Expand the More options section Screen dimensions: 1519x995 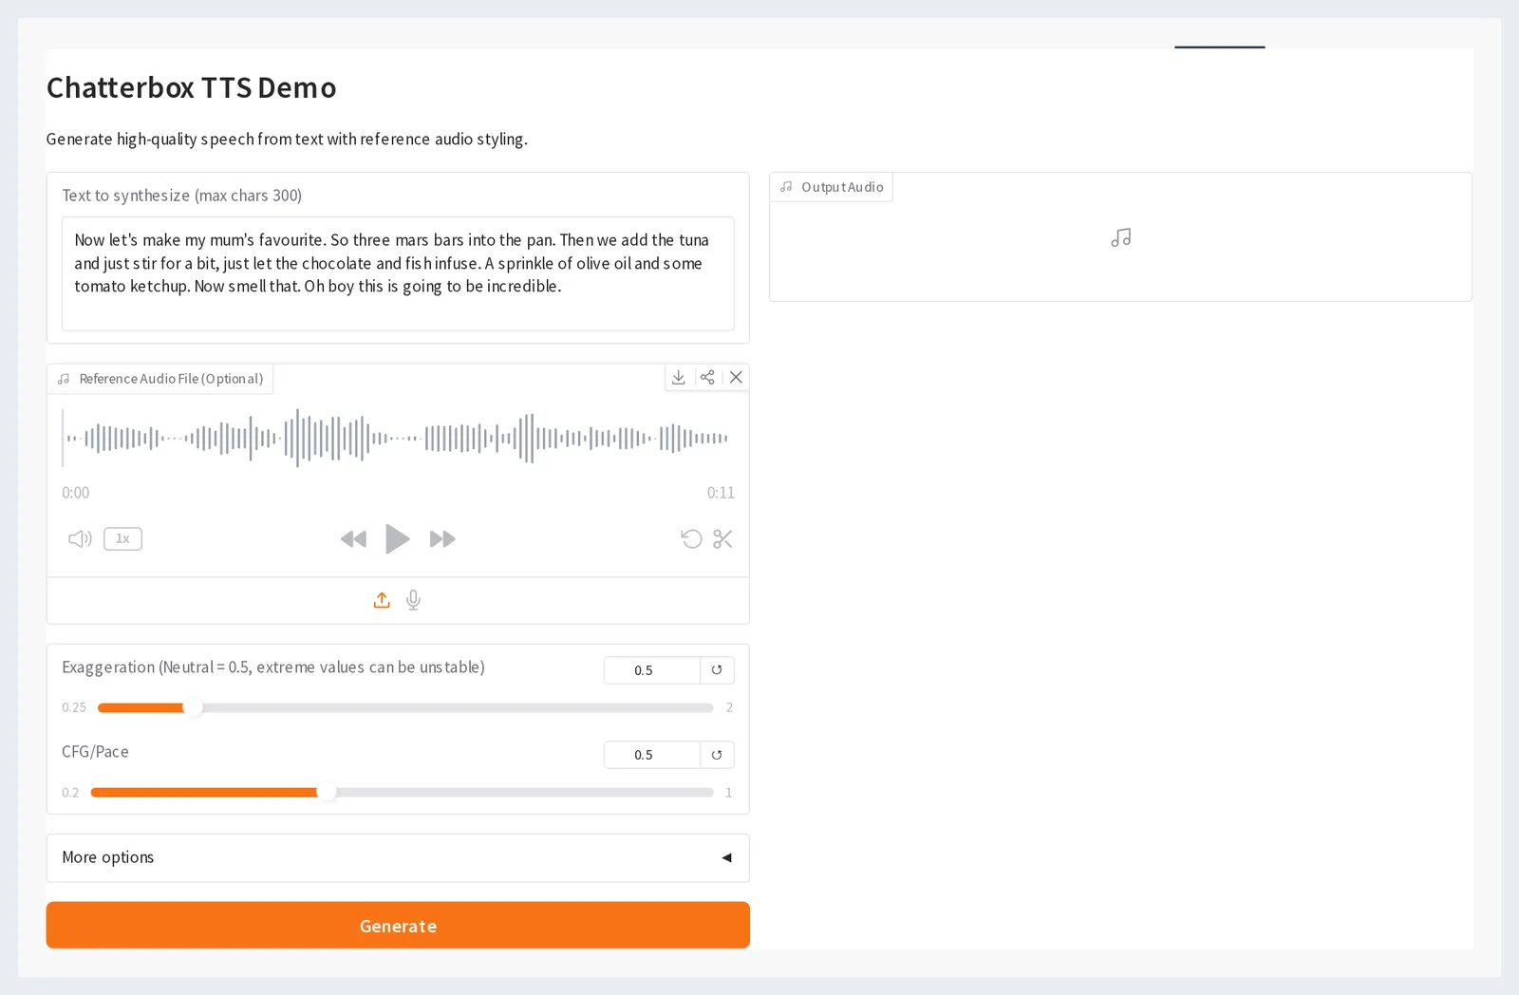[x=398, y=858]
